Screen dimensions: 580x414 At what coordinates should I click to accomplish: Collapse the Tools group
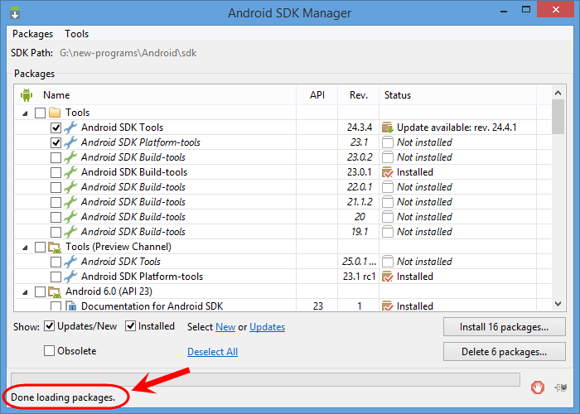coord(25,113)
